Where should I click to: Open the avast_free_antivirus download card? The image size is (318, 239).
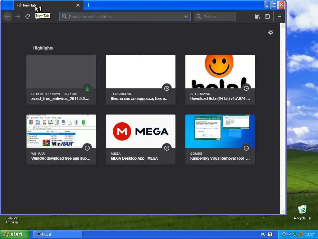click(61, 80)
